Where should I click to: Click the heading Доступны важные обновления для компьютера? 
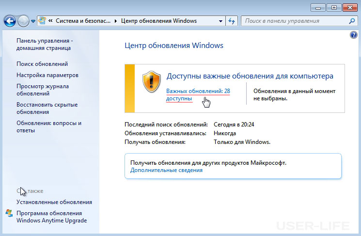coord(250,76)
